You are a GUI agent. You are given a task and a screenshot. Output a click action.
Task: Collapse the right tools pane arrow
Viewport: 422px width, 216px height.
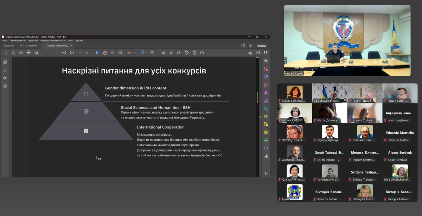click(x=261, y=117)
